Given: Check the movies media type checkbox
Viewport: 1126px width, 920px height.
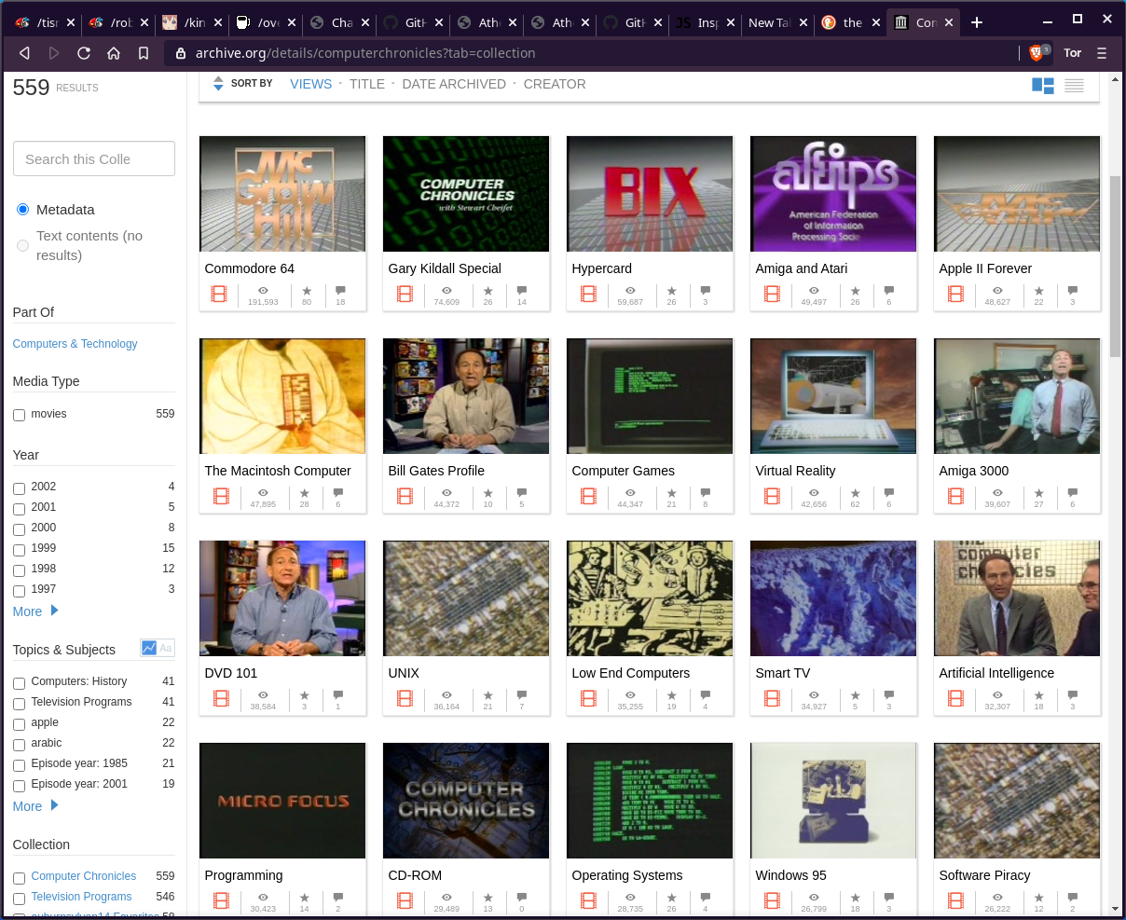Looking at the screenshot, I should [x=19, y=415].
